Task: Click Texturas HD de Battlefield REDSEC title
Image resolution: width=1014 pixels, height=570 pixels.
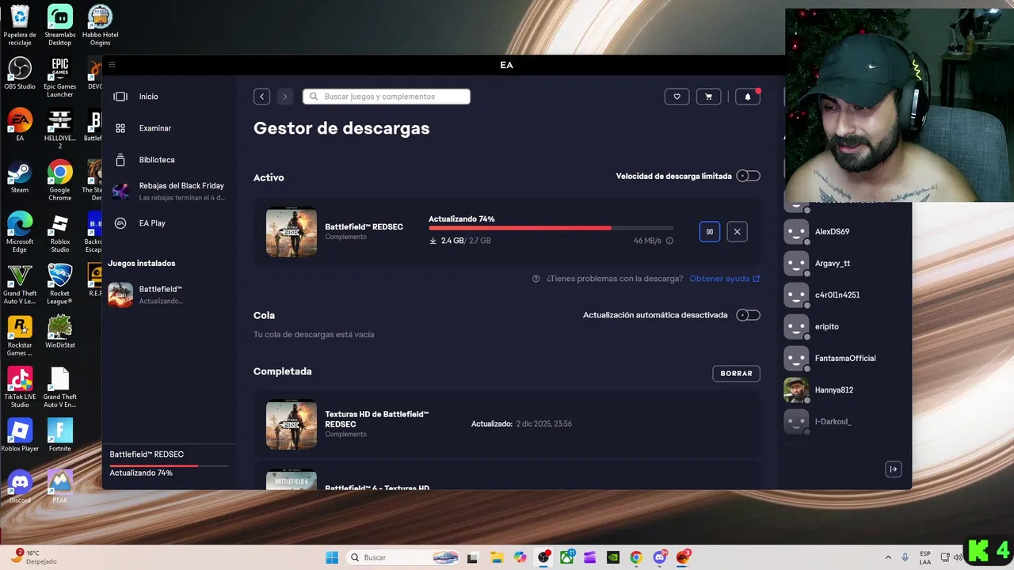Action: pyautogui.click(x=377, y=419)
